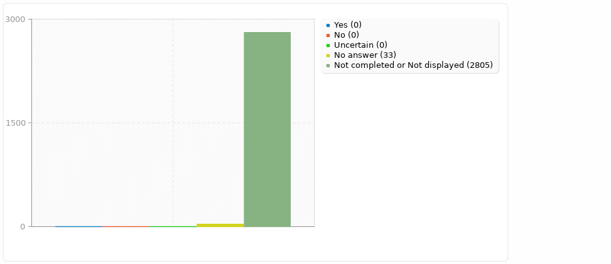Toggle the "No answer (33)" legend label
Screen dimensions: 611x264
pos(365,55)
